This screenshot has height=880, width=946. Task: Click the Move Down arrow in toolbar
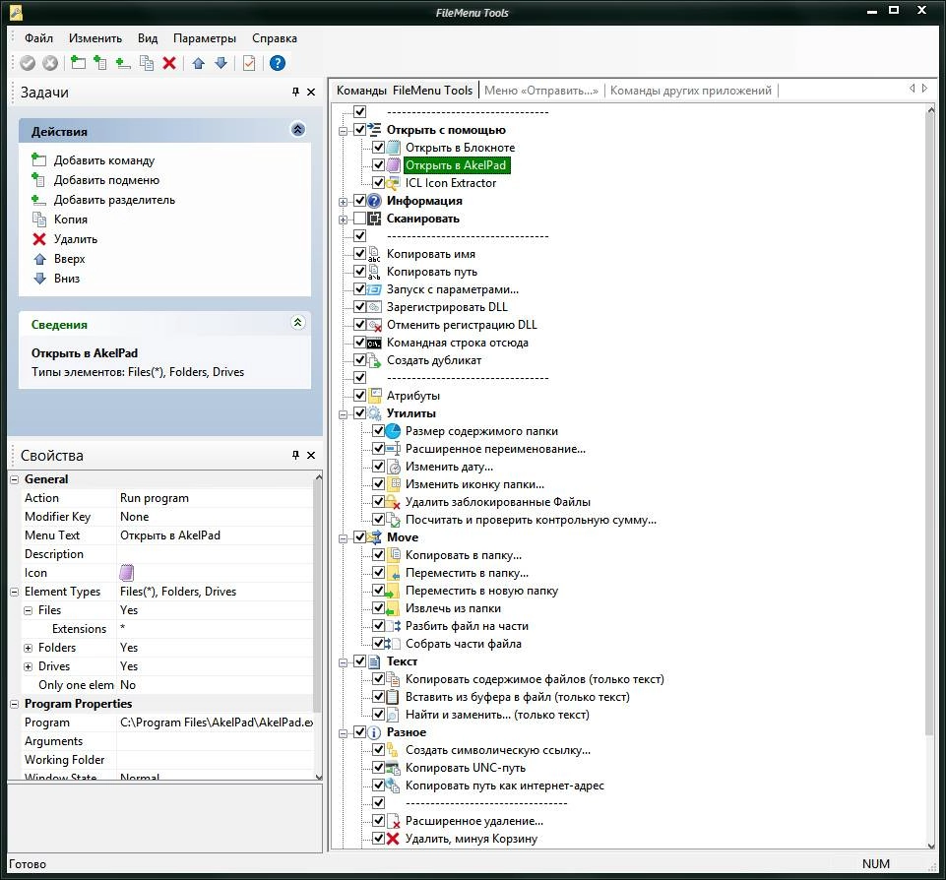tap(221, 63)
